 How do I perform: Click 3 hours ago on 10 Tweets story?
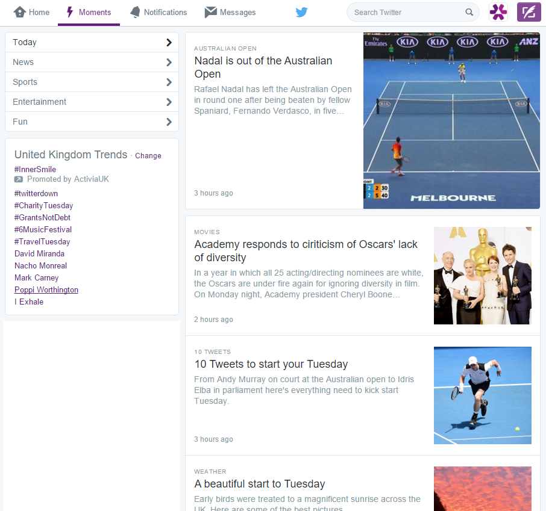pos(213,439)
